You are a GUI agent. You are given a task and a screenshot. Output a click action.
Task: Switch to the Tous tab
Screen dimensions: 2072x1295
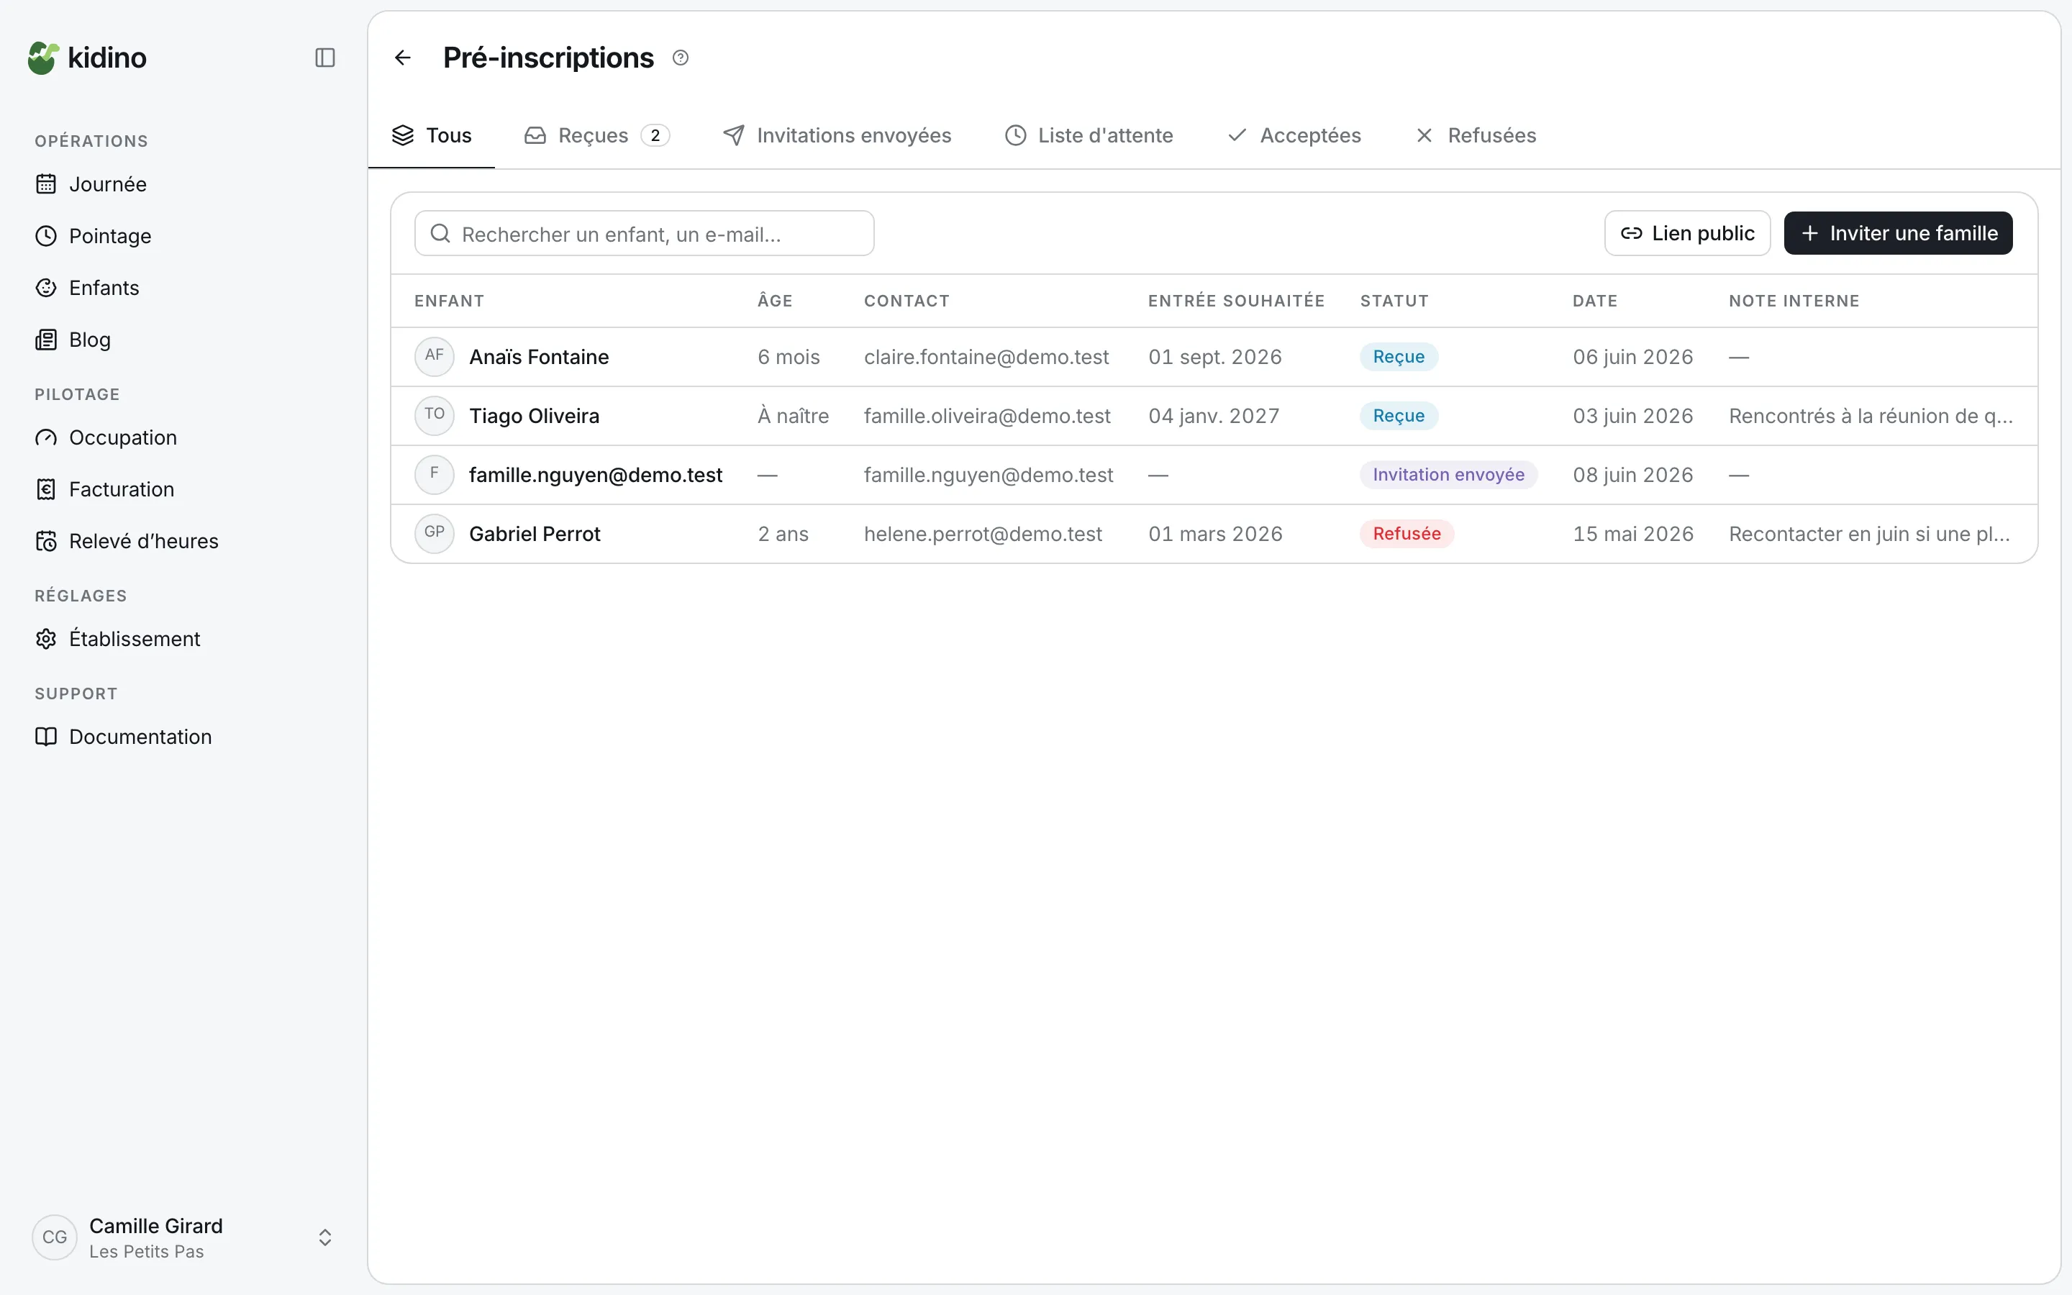432,135
